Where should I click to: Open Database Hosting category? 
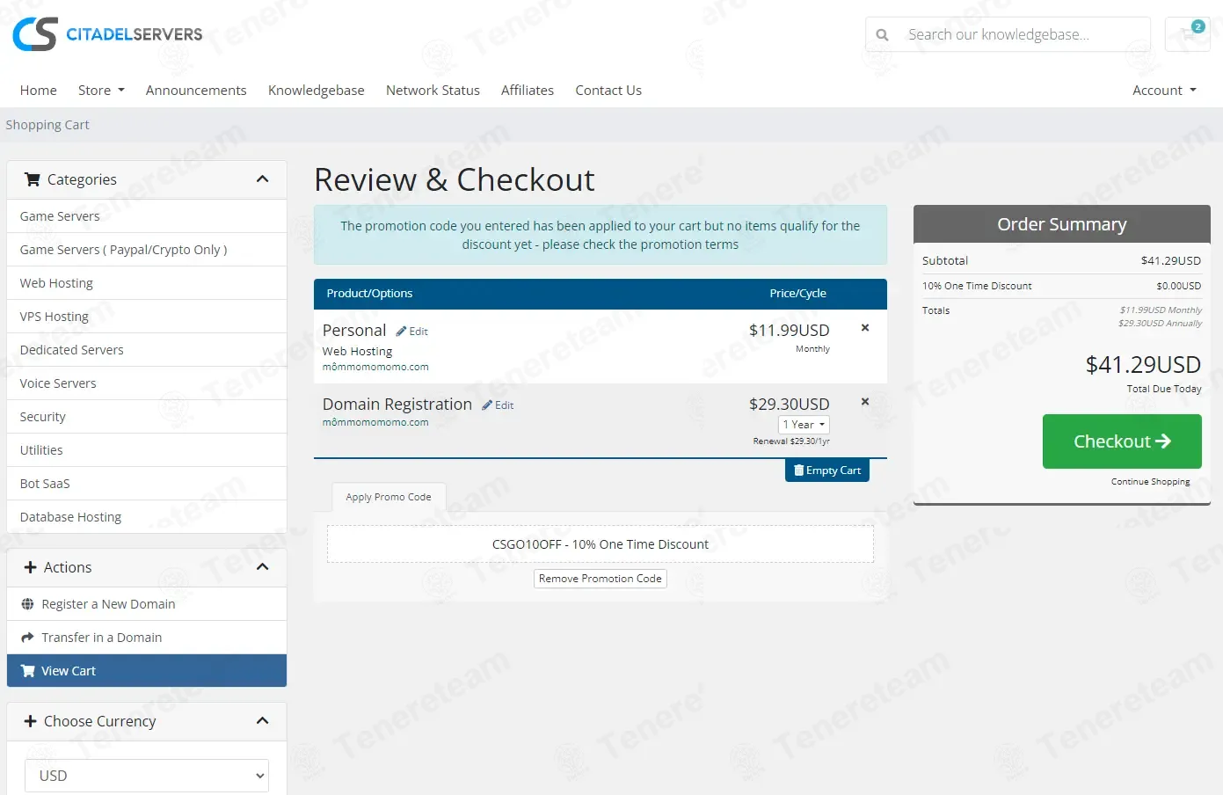tap(147, 517)
